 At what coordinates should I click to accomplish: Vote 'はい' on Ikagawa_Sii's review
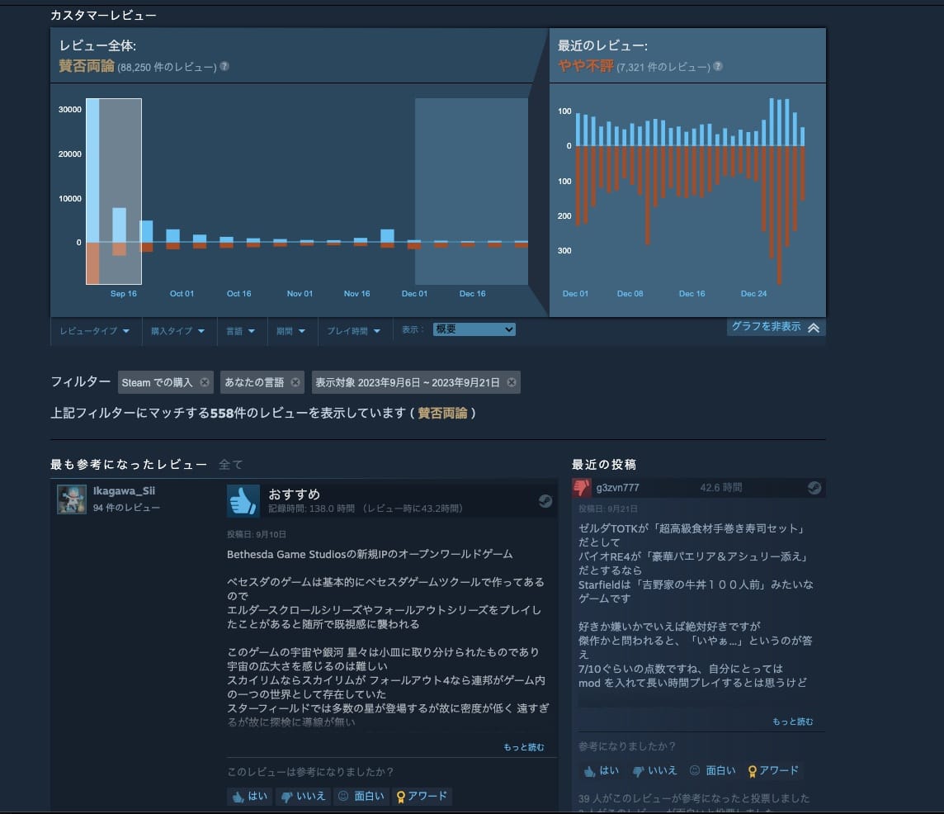tap(250, 796)
